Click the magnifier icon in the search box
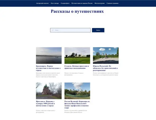 [53, 30]
